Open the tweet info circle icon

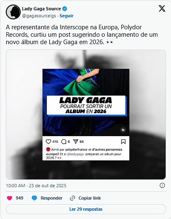[162, 186]
